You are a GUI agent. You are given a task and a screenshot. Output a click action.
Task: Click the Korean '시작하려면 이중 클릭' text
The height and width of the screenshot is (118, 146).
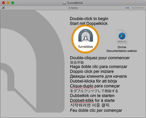[x=90, y=105]
